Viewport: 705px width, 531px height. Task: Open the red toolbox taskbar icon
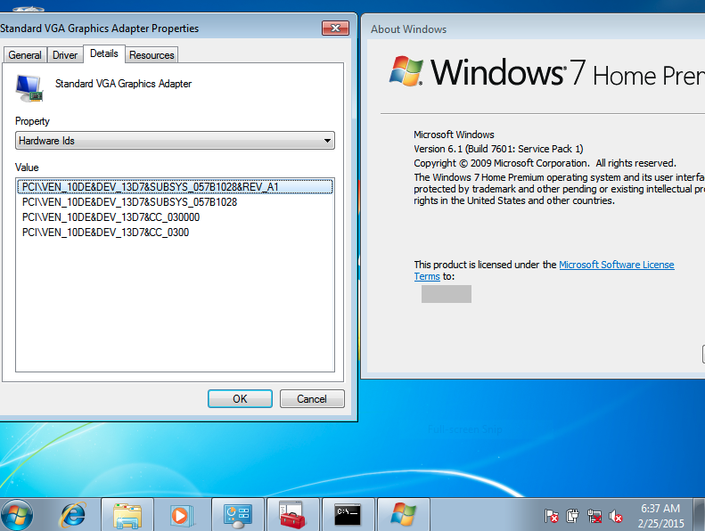pos(292,515)
